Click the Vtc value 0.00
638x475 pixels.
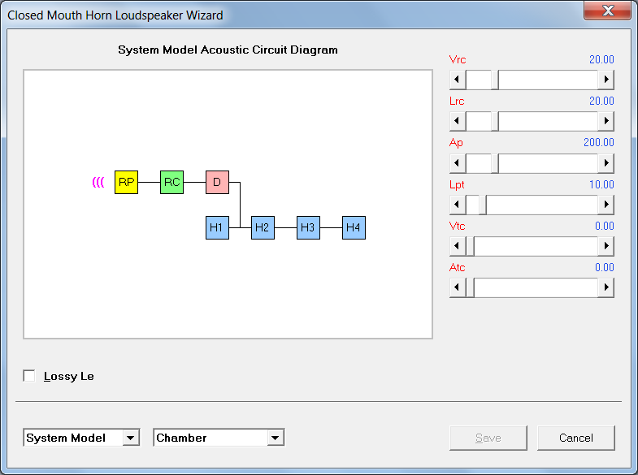[604, 226]
